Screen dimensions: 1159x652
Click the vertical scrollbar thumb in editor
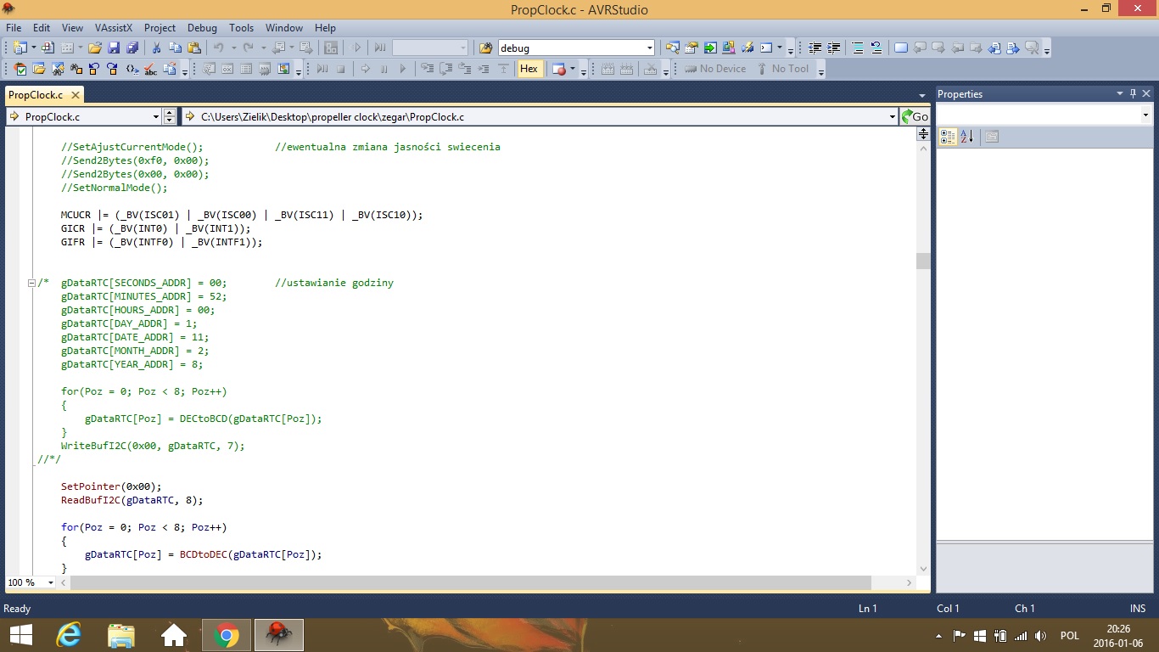tap(923, 261)
